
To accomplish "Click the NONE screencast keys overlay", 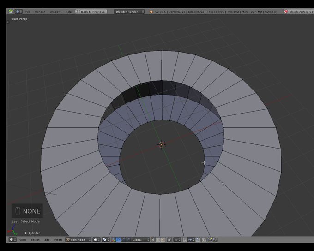I will point(27,211).
